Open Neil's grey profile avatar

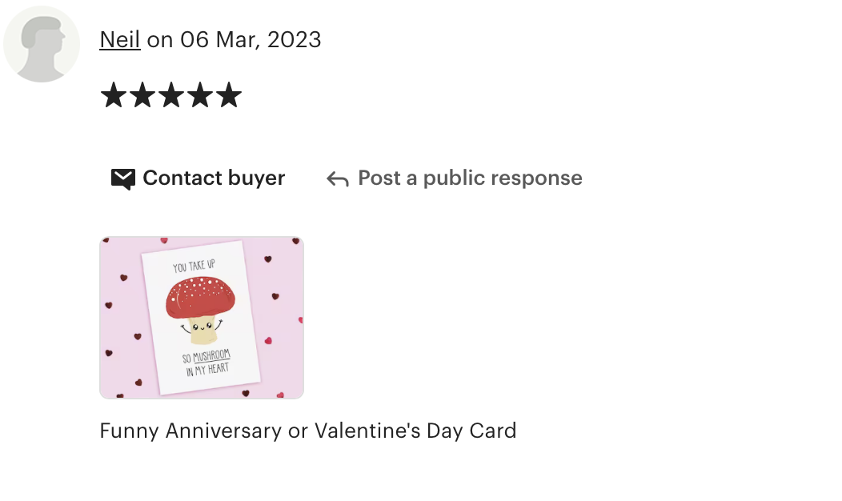(42, 44)
